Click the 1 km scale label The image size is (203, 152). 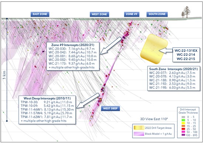[x=4, y=75]
